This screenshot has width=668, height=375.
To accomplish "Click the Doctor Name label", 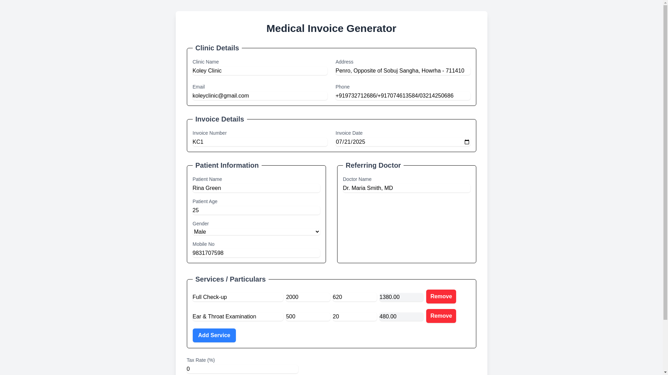I will point(357,179).
